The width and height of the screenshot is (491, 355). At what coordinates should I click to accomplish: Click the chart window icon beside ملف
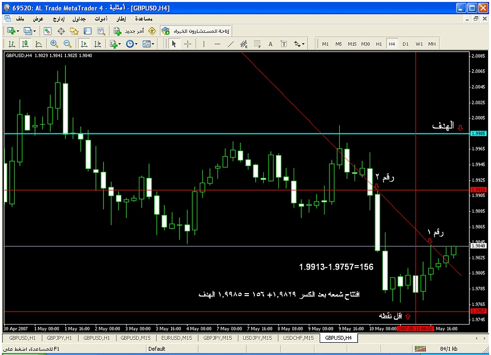click(x=7, y=19)
